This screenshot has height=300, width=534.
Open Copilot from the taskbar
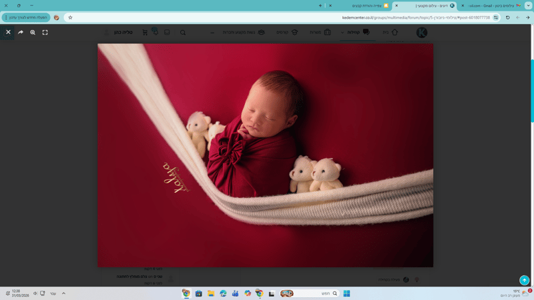coord(248,293)
